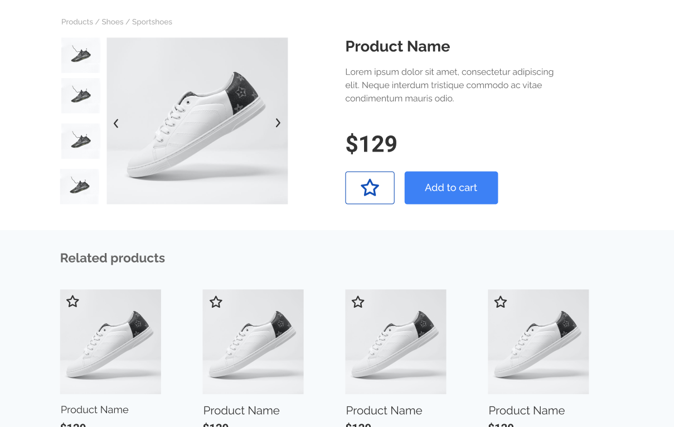The image size is (674, 427).
Task: Toggle favorite star on third related product
Action: (358, 302)
